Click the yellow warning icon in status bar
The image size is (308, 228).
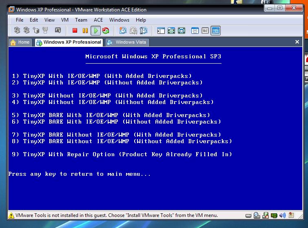11,215
